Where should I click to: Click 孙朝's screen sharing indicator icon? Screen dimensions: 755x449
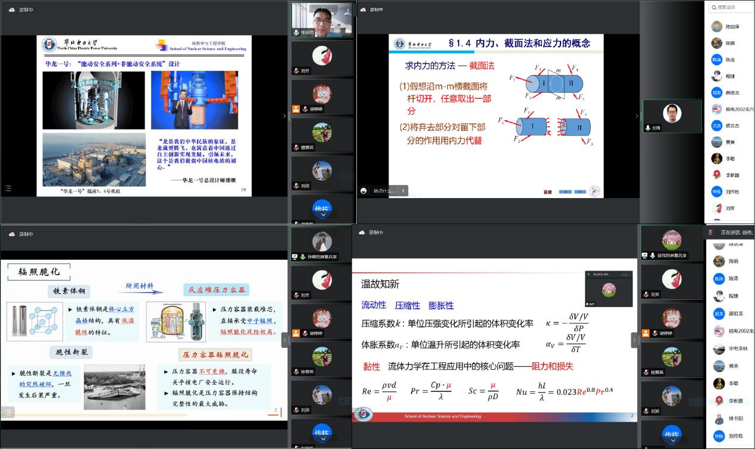[295, 256]
